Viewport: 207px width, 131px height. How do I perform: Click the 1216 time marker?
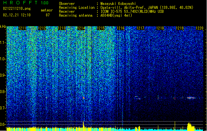click(x=120, y=28)
